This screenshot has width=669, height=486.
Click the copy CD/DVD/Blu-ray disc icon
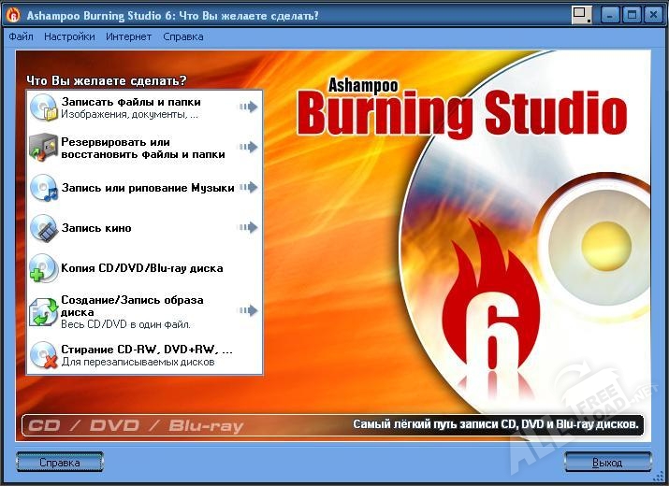click(x=44, y=268)
